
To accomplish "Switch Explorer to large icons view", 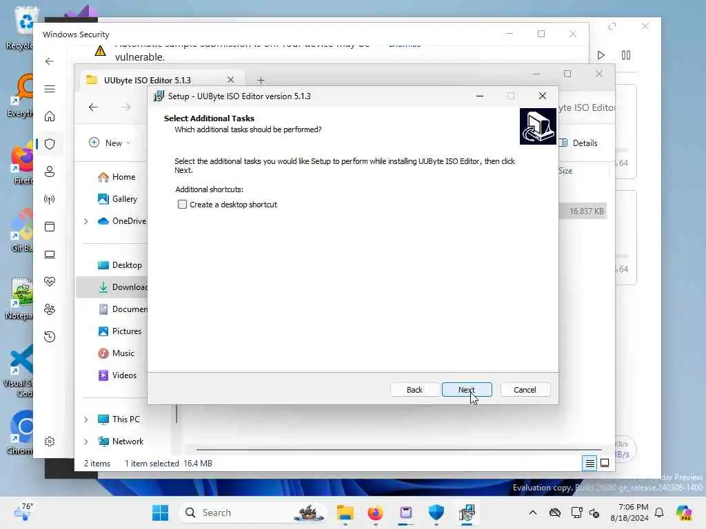I will [x=605, y=463].
